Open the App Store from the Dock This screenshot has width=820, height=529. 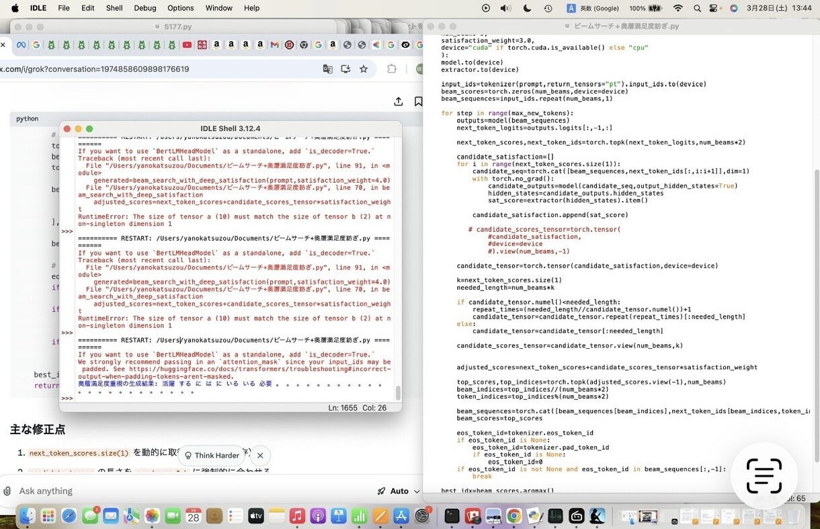point(401,516)
